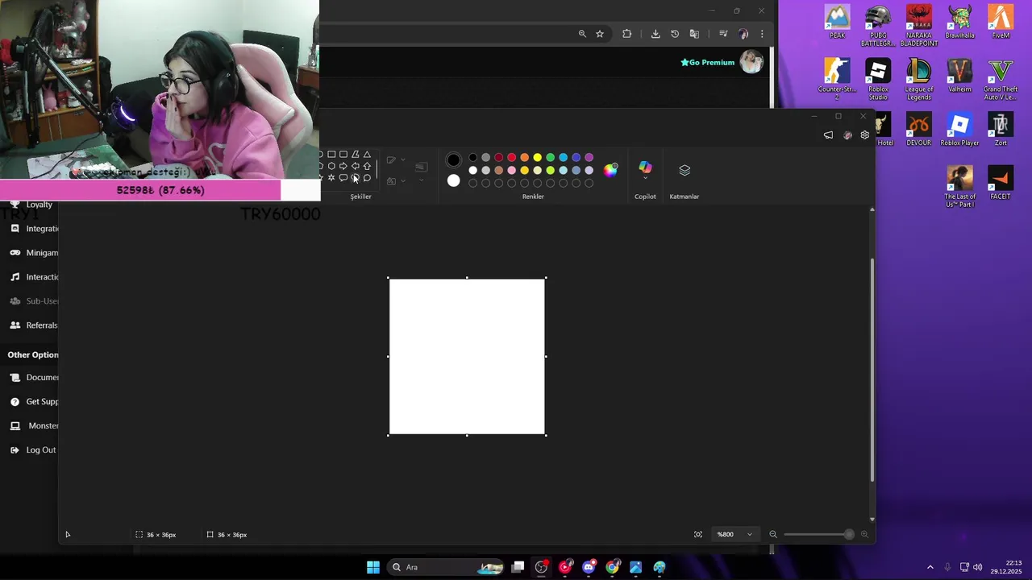Open PEAK desktop shortcut
The image size is (1032, 580).
pyautogui.click(x=838, y=23)
